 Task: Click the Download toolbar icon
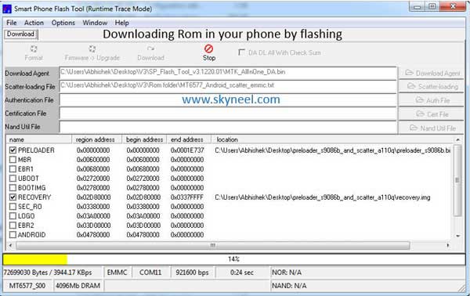coord(150,49)
